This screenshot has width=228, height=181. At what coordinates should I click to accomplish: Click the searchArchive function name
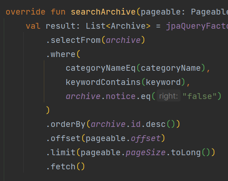(x=103, y=12)
